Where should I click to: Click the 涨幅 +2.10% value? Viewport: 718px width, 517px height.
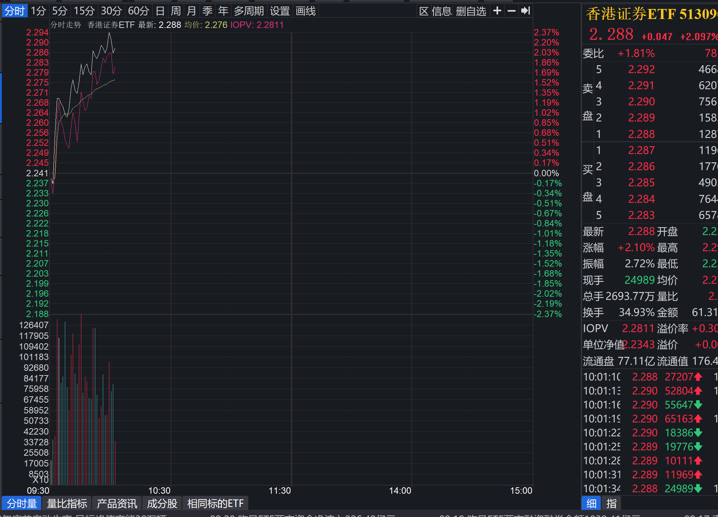pos(636,248)
